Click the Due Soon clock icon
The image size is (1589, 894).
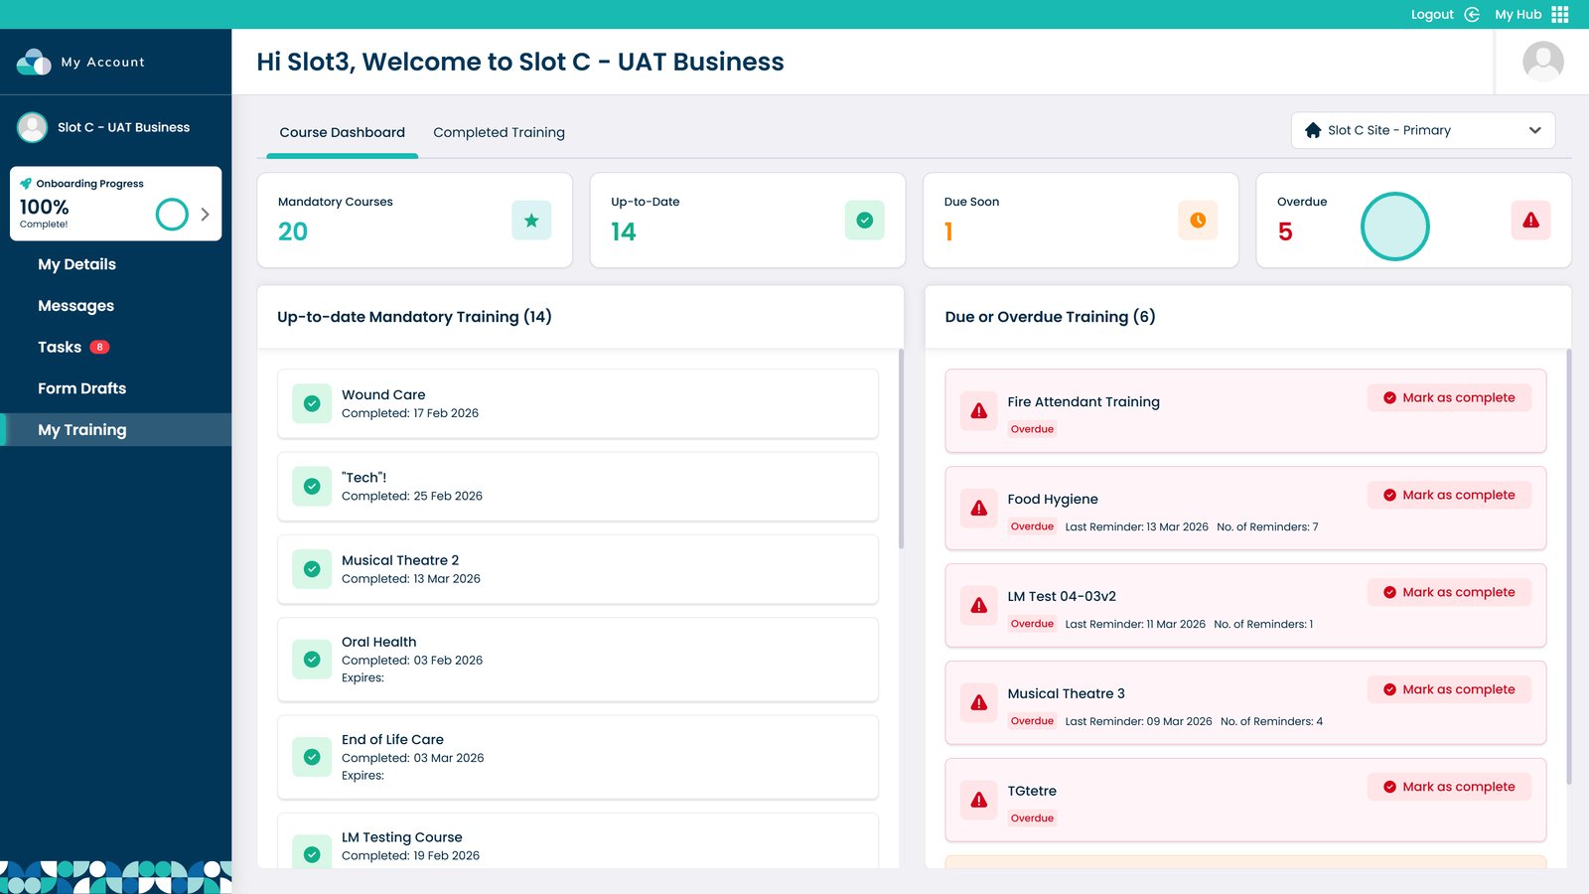(x=1198, y=221)
